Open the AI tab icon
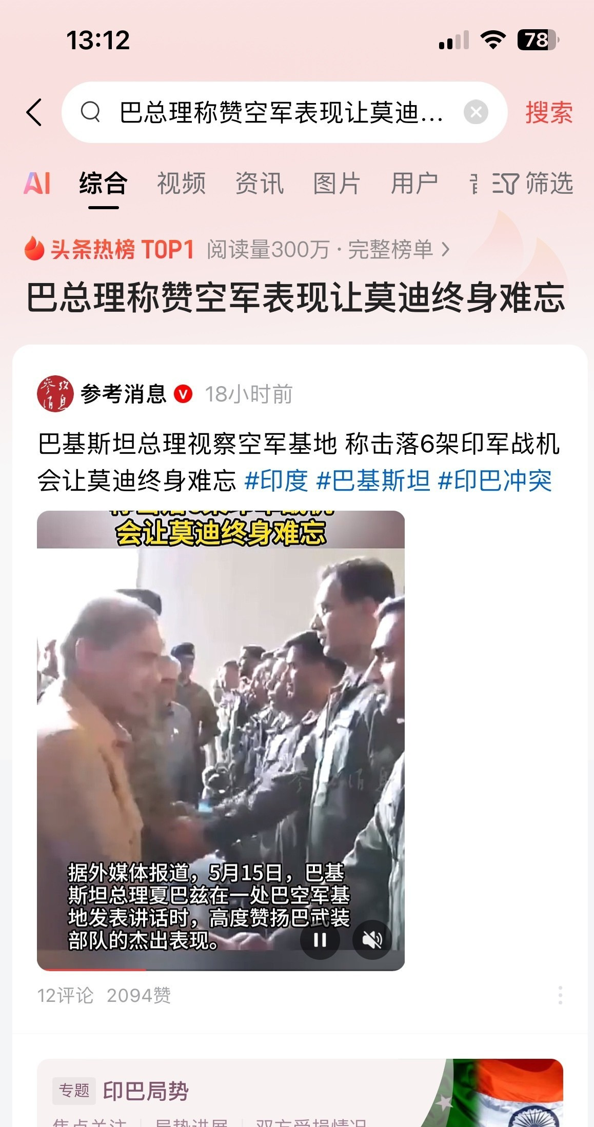 [37, 183]
